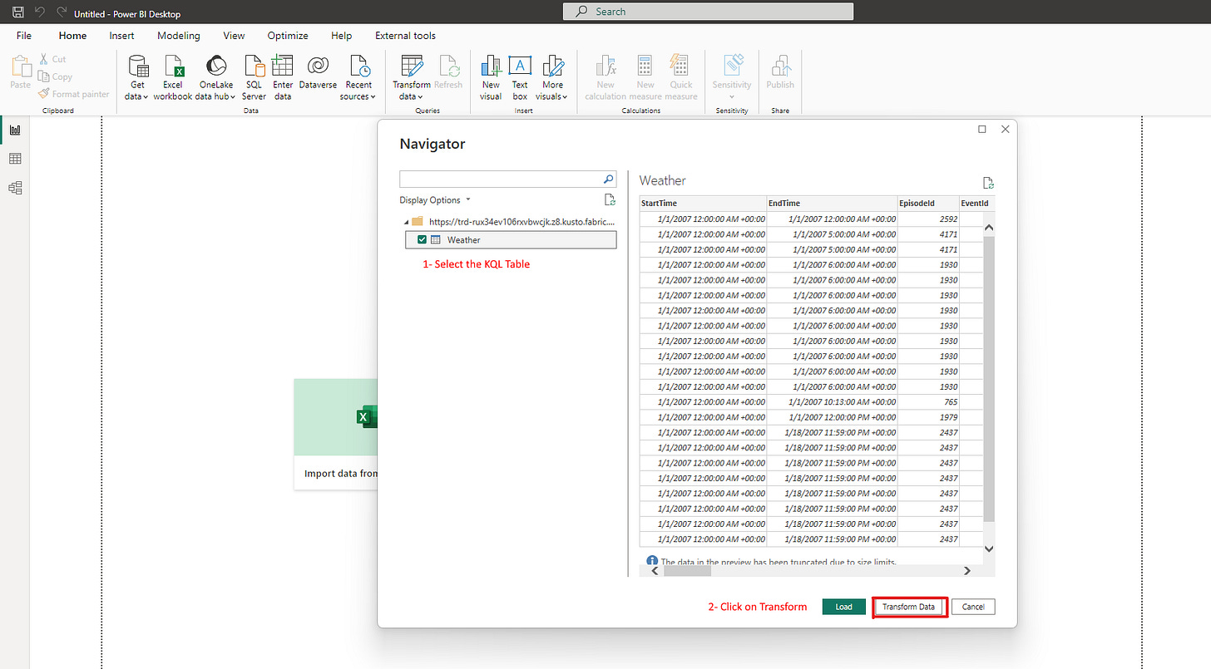Click the Navigator search field
1211x669 pixels.
[503, 179]
